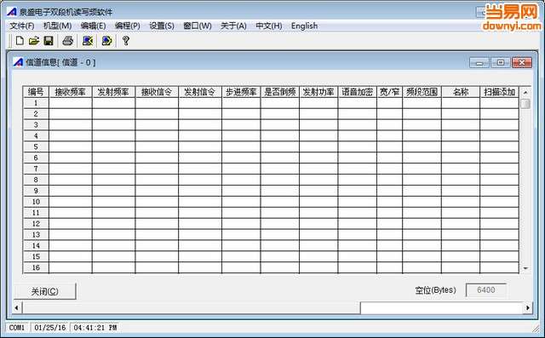Click the 发射频率 cell in row 3
The width and height of the screenshot is (545, 338).
point(113,125)
